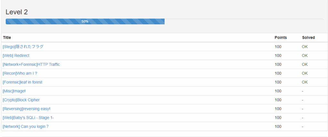The height and width of the screenshot is (137, 328).
Task: Click the Title column header
Action: (x=7, y=38)
